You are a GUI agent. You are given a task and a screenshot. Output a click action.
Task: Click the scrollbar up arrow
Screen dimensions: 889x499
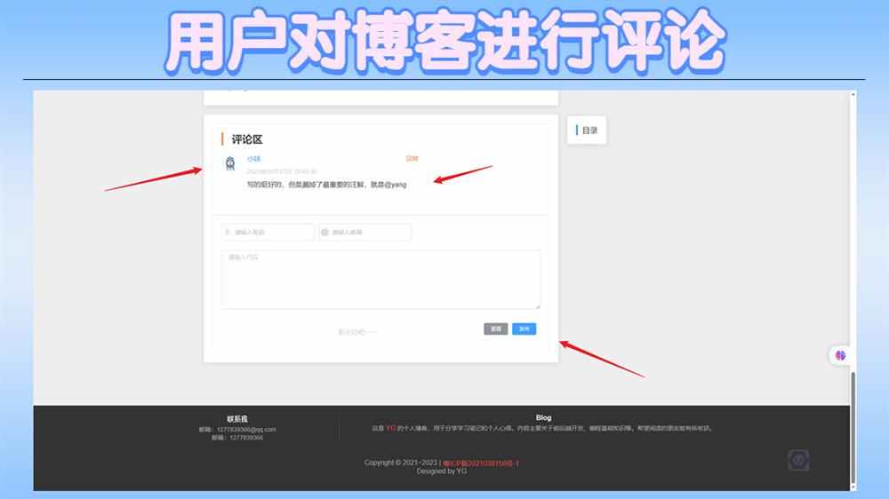coord(853,95)
